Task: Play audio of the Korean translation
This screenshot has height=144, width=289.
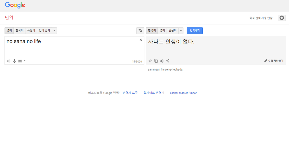Action: click(162, 61)
